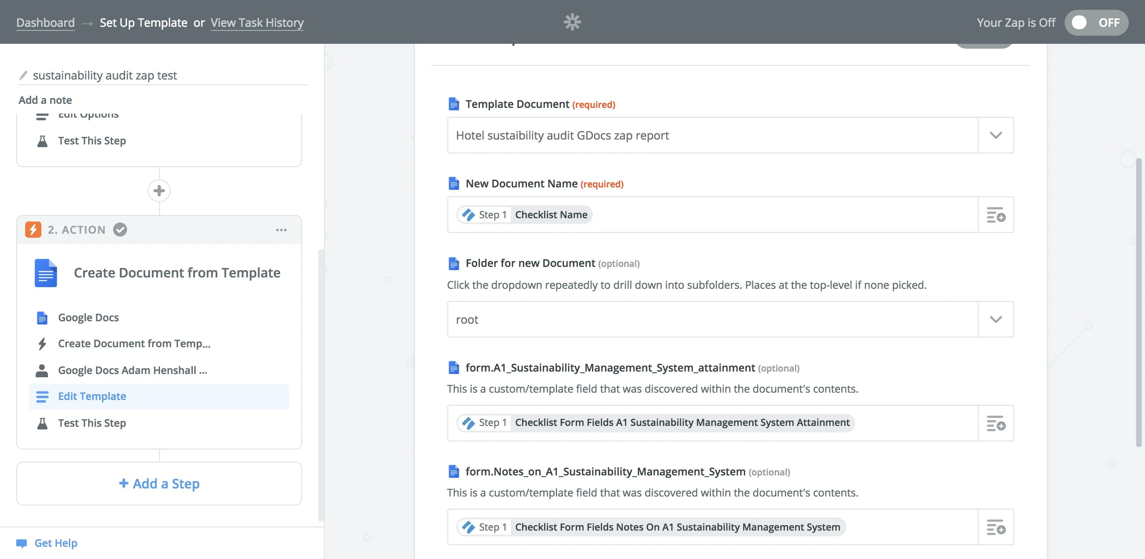Go to the Dashboard link
Viewport: 1145px width, 559px height.
click(45, 23)
